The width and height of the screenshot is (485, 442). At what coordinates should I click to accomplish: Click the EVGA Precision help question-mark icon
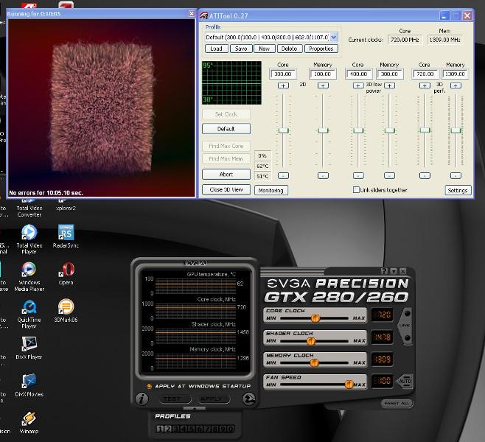click(x=384, y=271)
